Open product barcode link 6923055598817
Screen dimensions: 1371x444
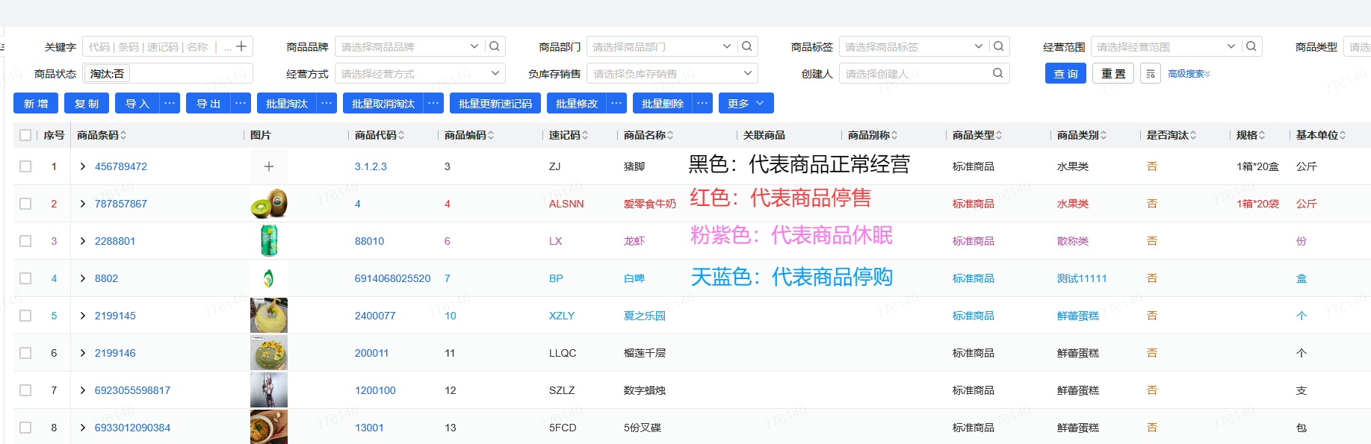[x=132, y=390]
